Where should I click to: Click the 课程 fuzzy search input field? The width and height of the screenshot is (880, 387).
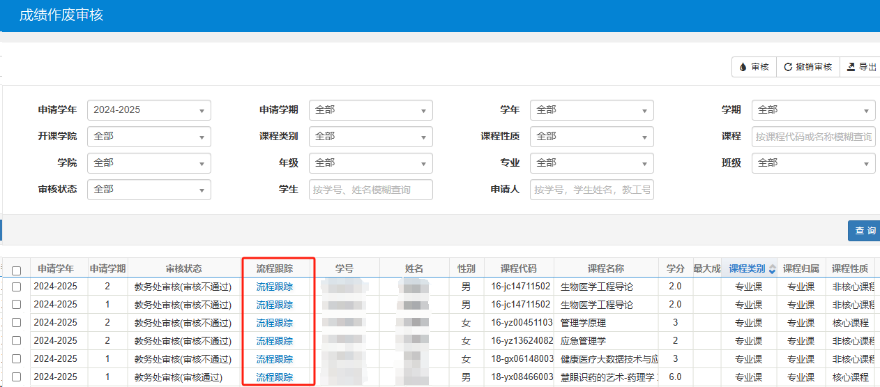click(813, 137)
